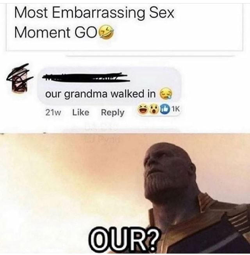Click the Reply link under the comment

point(112,113)
